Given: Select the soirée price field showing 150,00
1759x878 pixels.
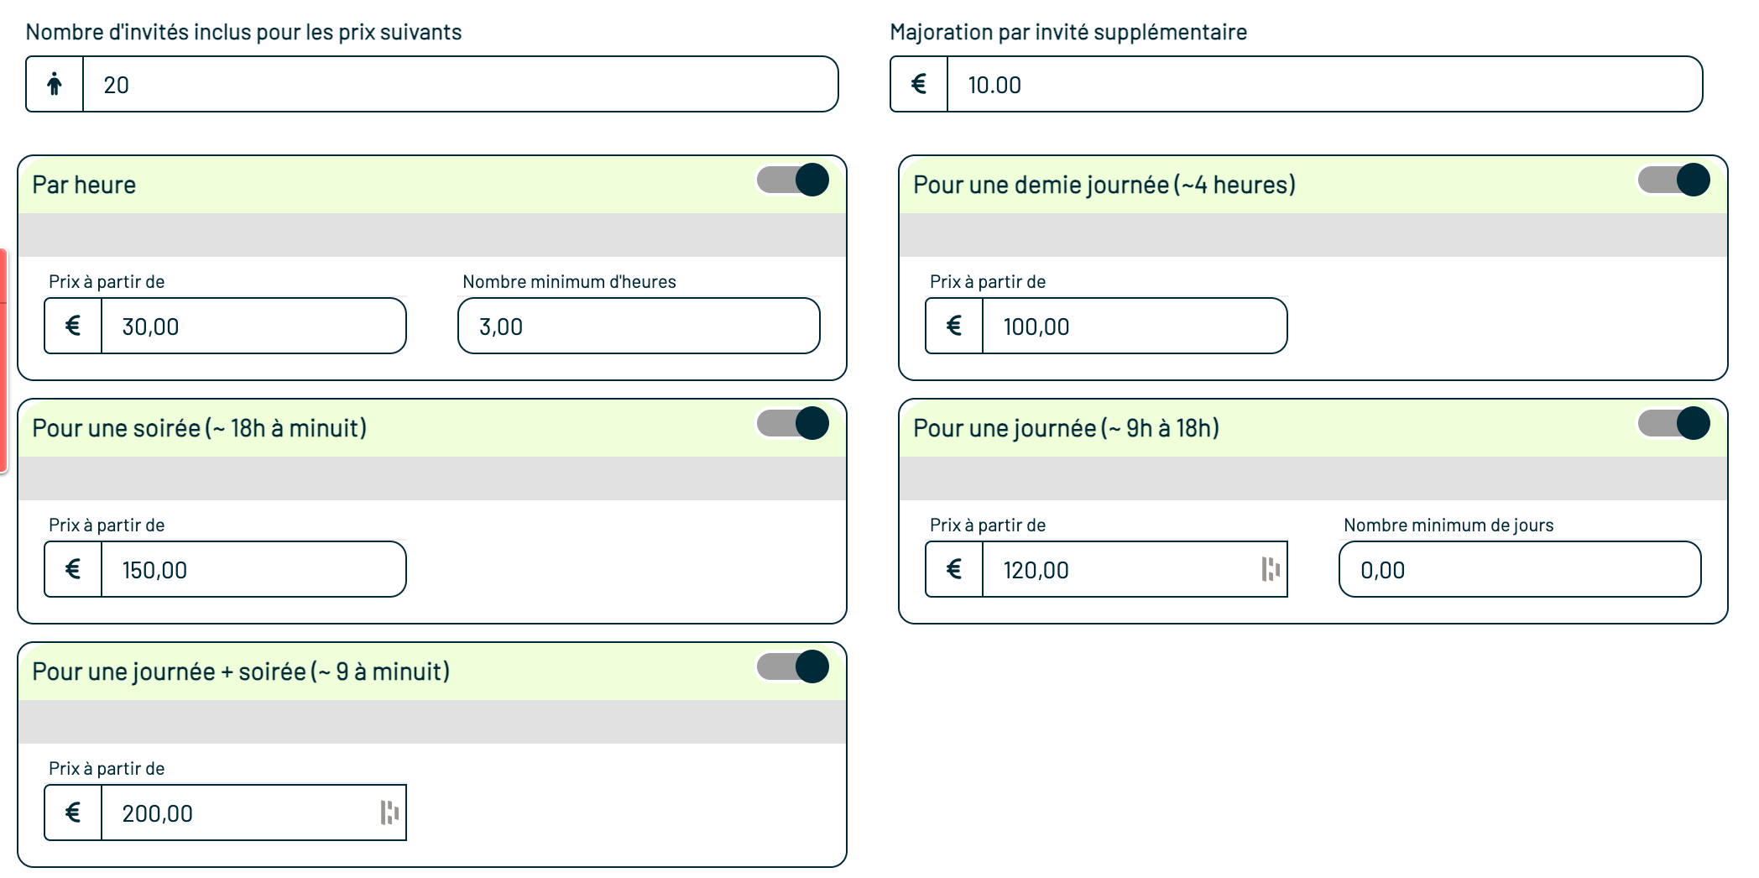Looking at the screenshot, I should 252,569.
